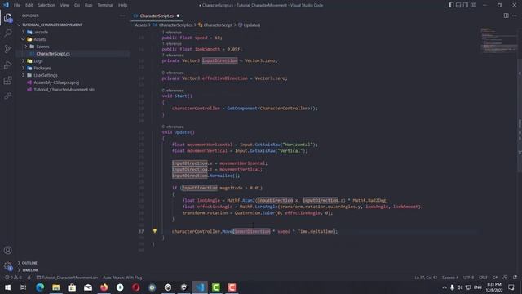The width and height of the screenshot is (522, 294).
Task: Click the lightbulb code action on line 37
Action: [155, 230]
